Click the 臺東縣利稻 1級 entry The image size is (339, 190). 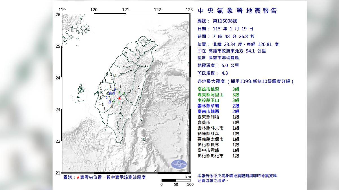[218, 117]
